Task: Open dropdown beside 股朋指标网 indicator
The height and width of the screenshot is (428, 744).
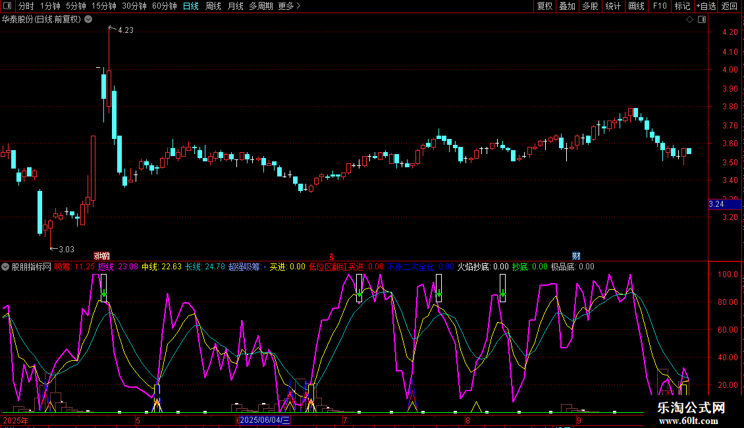Action: click(5, 267)
